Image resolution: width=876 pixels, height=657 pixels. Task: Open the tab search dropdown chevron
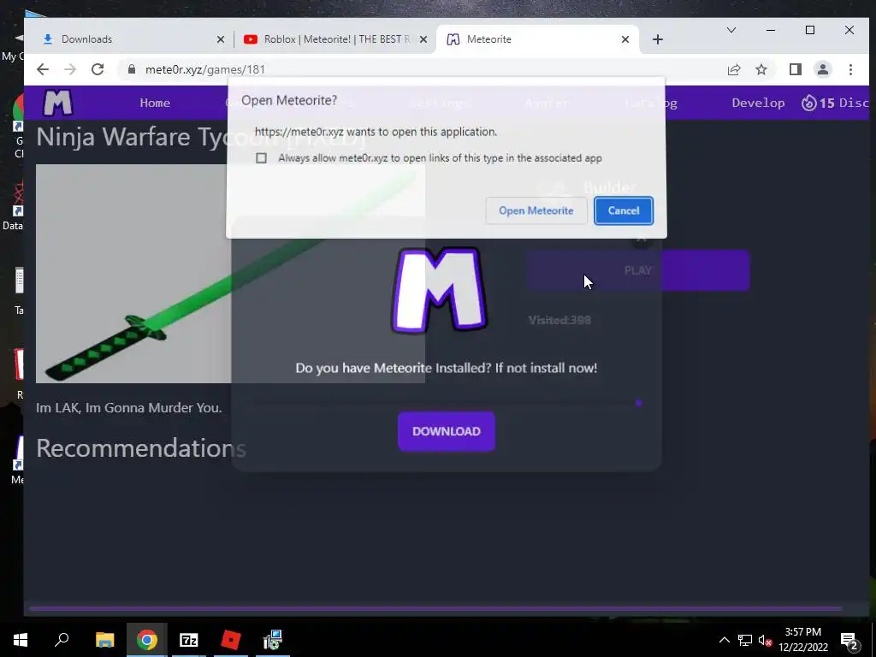click(x=731, y=30)
